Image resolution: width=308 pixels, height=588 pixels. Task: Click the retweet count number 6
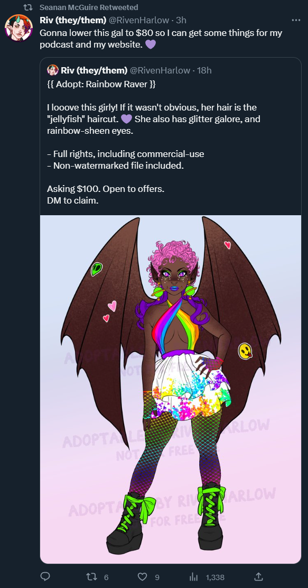[x=106, y=577]
